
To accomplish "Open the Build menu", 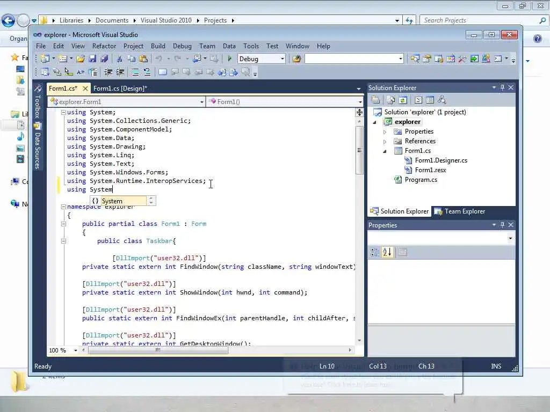I will click(x=158, y=46).
